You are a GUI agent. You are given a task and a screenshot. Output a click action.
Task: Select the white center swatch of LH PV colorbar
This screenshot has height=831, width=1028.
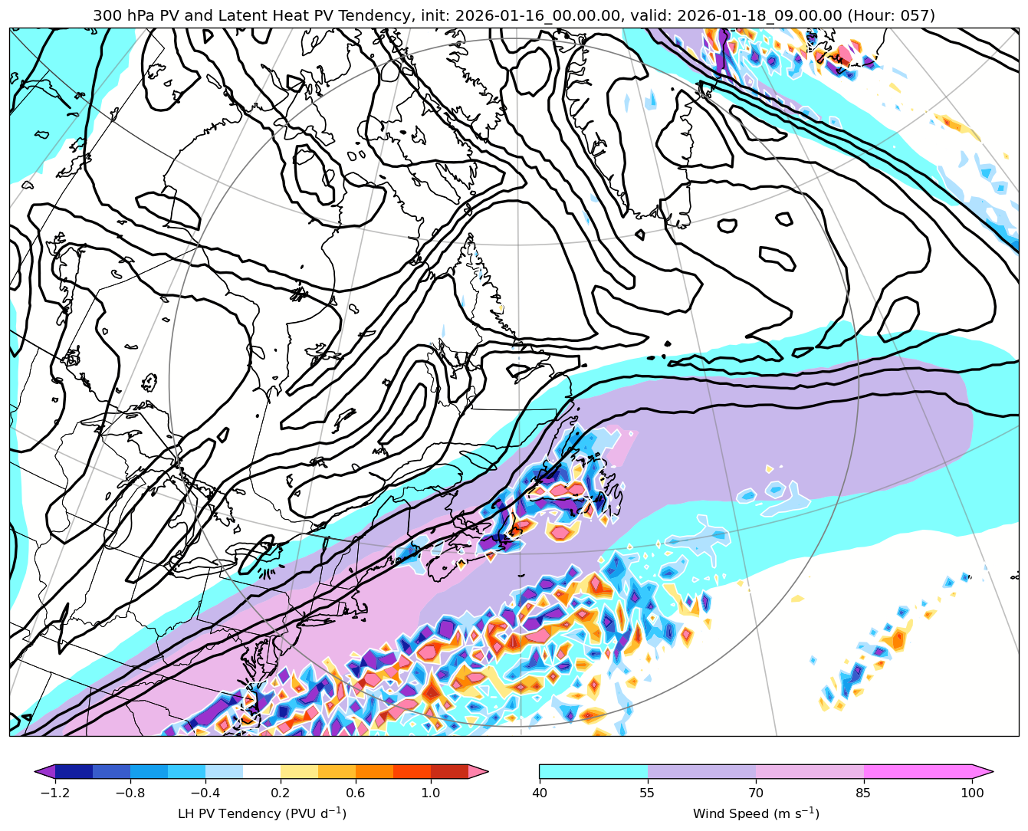(x=261, y=771)
